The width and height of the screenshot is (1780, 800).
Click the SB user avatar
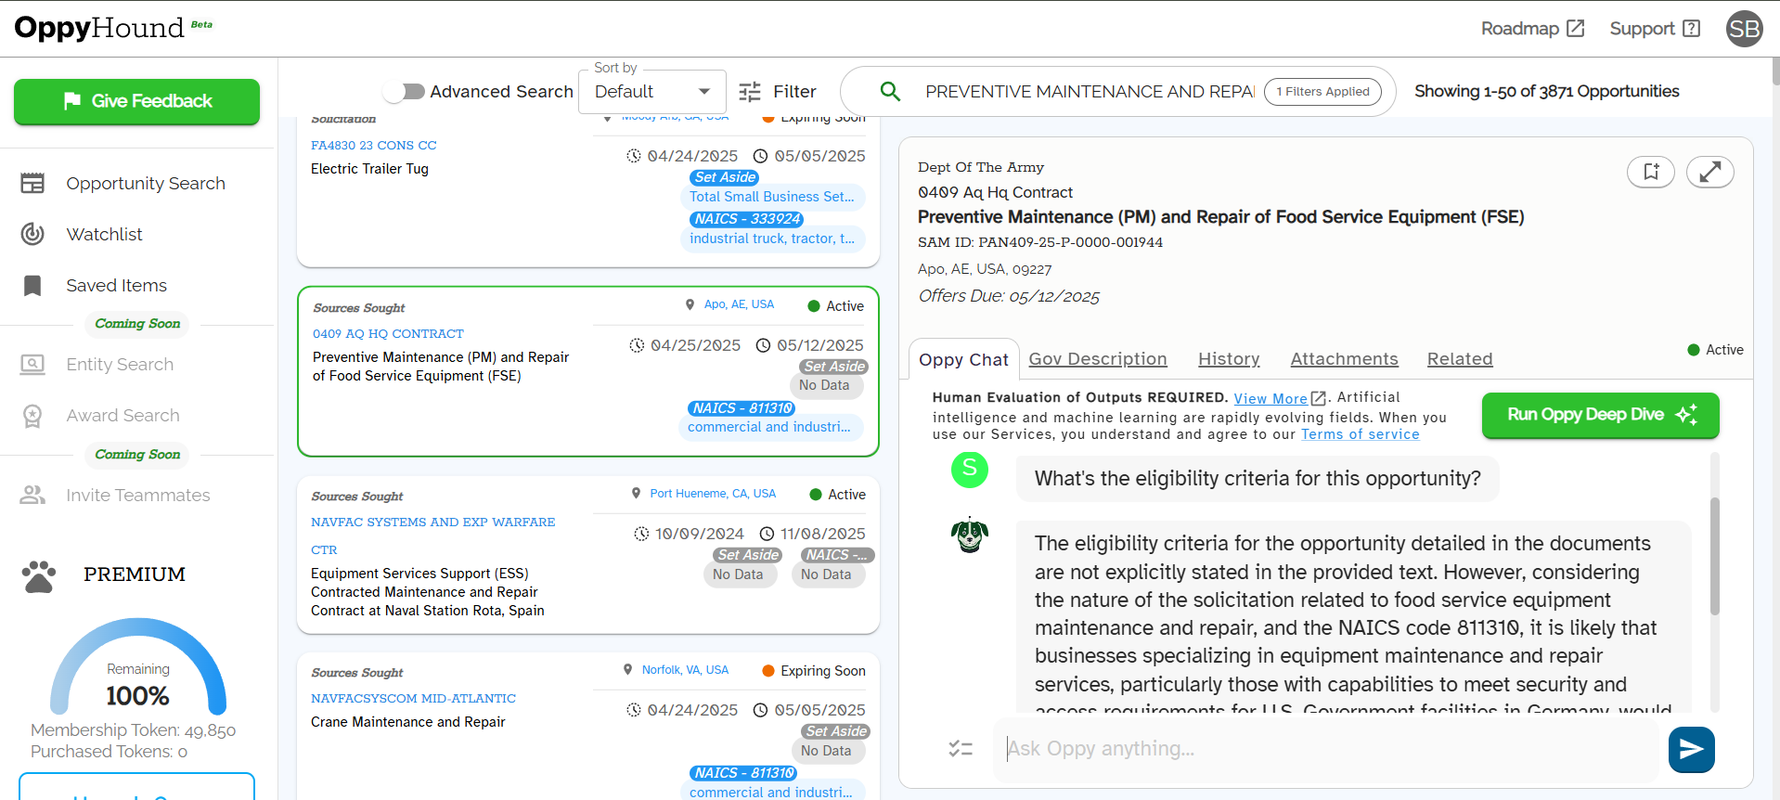pos(1744,29)
